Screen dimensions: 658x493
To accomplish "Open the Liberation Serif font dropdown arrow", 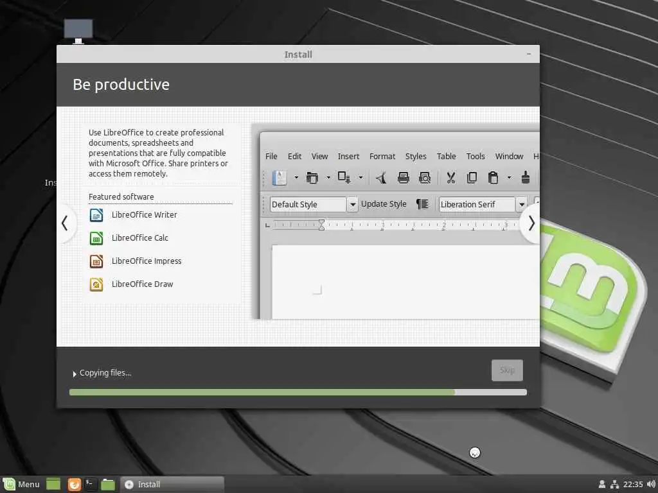I will click(x=521, y=205).
